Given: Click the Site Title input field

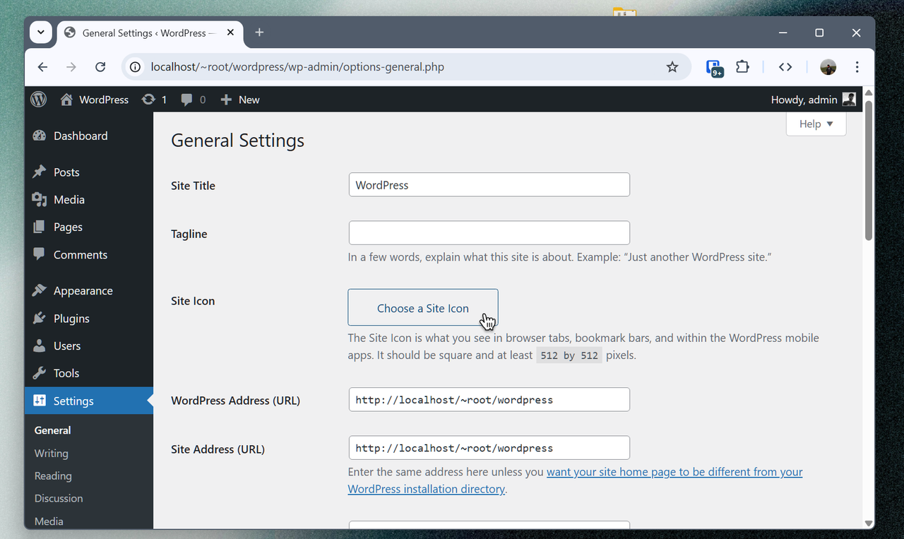Looking at the screenshot, I should pos(489,185).
